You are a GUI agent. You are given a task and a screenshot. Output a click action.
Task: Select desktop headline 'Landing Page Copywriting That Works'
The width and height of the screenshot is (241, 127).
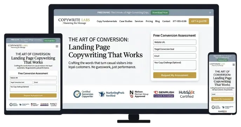106,51
